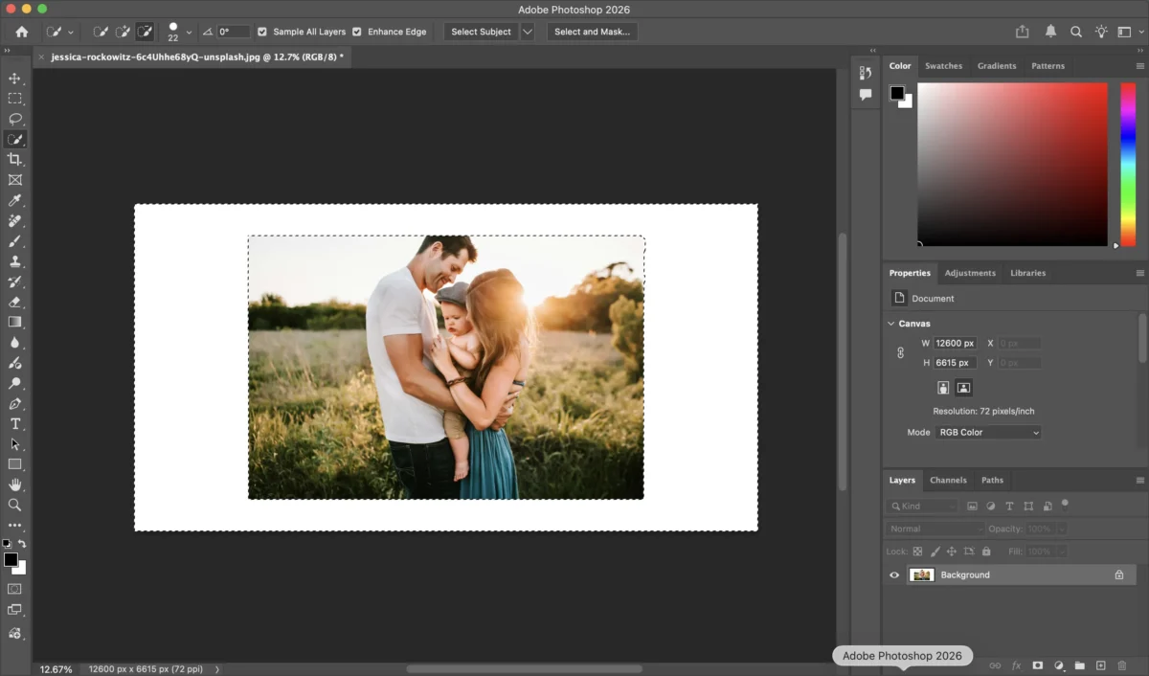Switch to the Adjustments tab
The width and height of the screenshot is (1149, 676).
[970, 273]
